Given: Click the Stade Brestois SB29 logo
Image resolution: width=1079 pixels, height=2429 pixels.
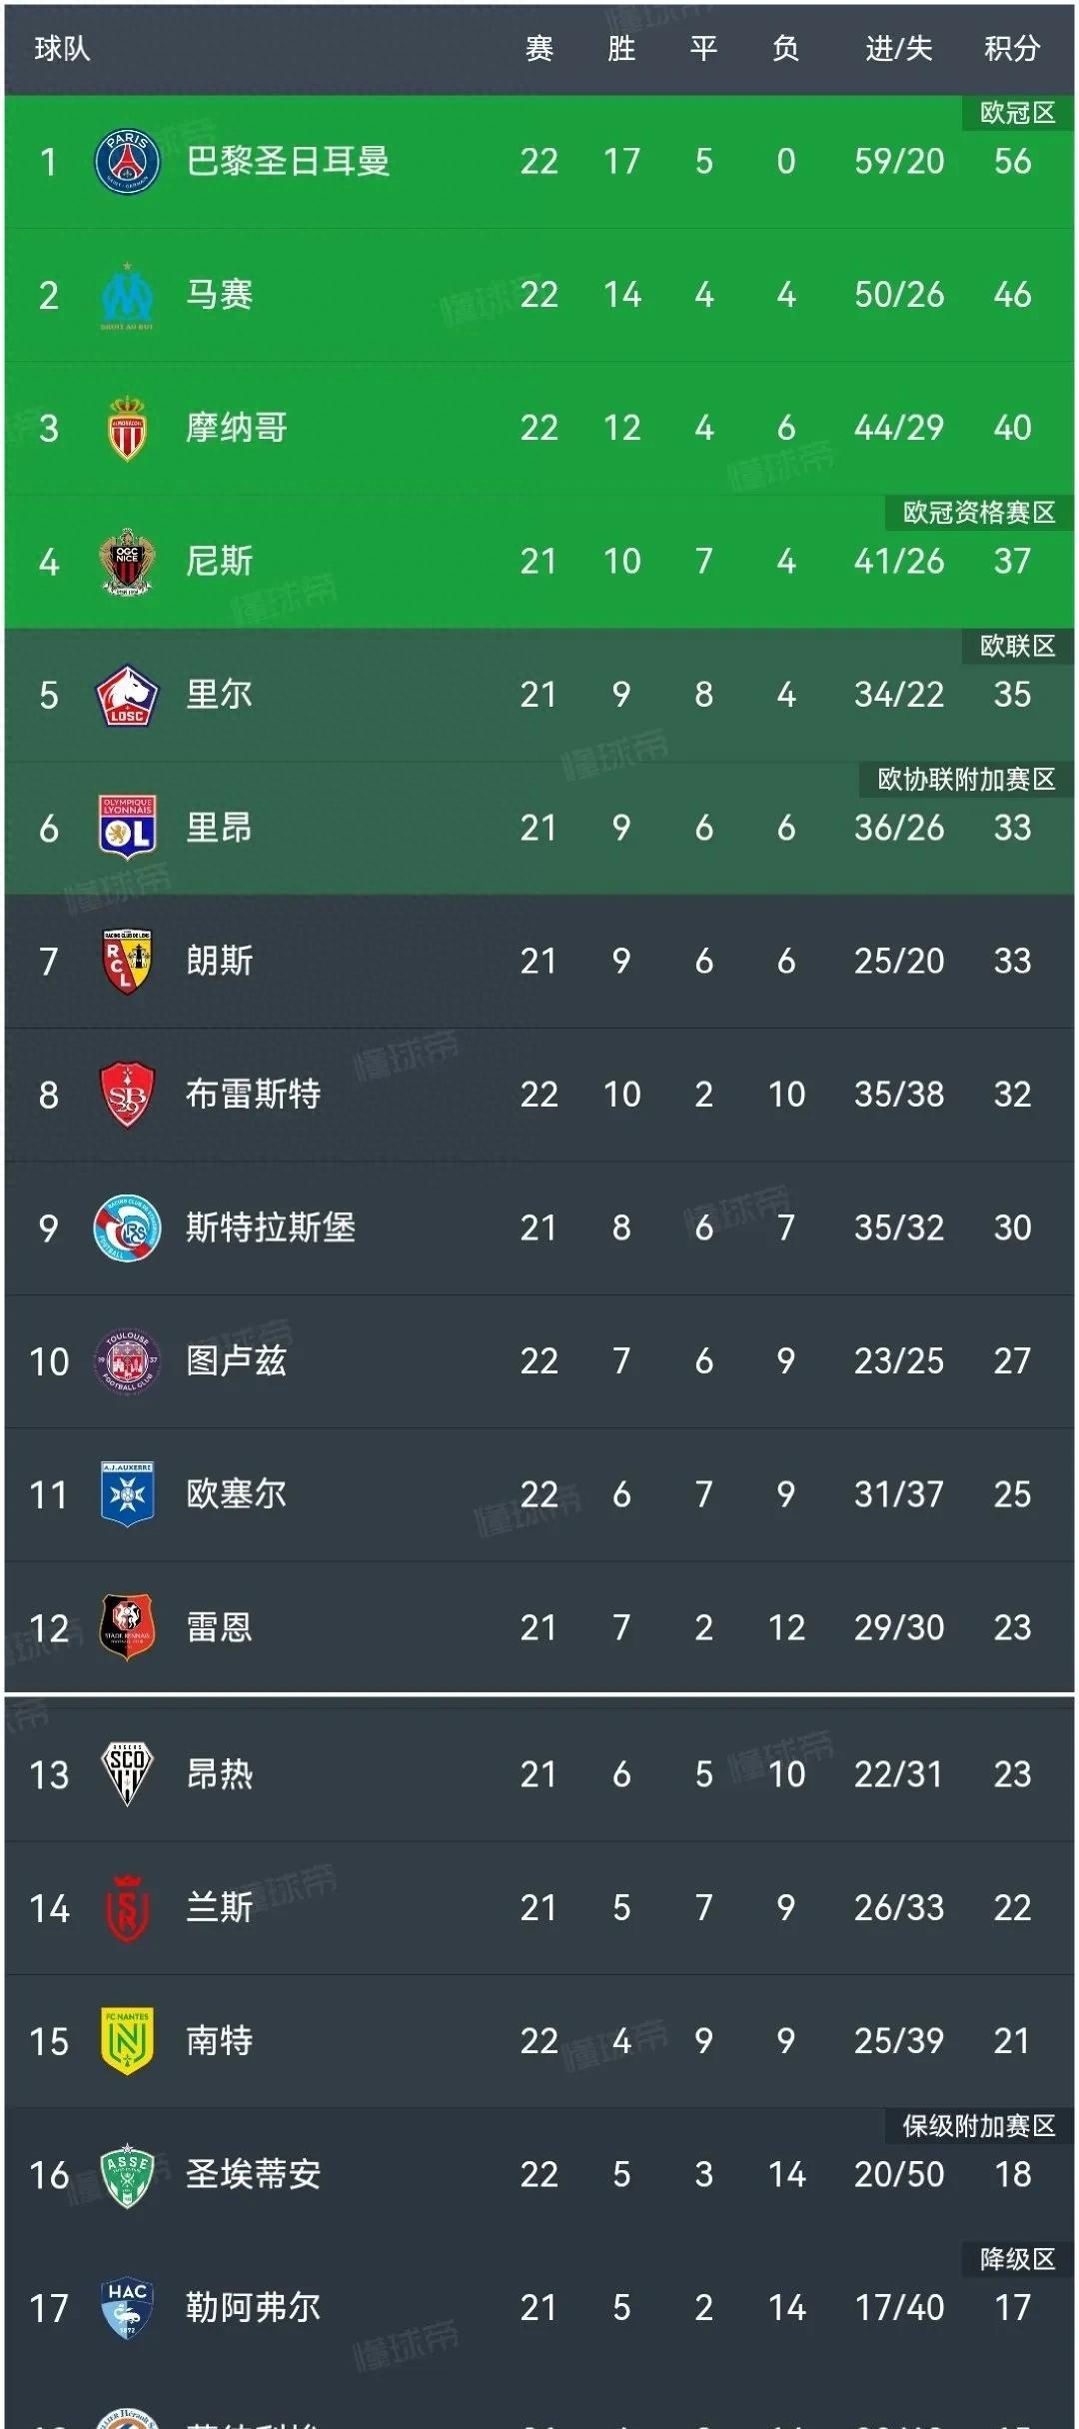Looking at the screenshot, I should tap(127, 1095).
